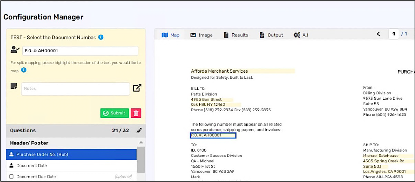Click the pencil edit icon in Questions header

tap(139, 130)
